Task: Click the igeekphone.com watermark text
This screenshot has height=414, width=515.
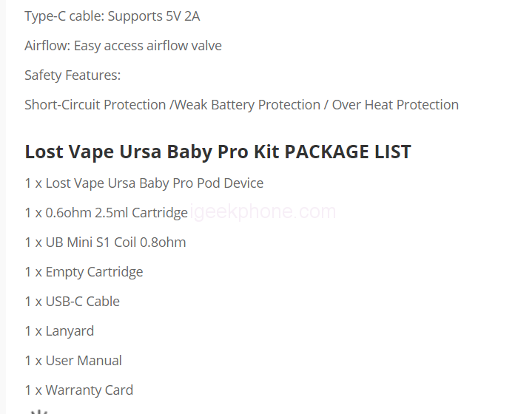Action: (263, 212)
